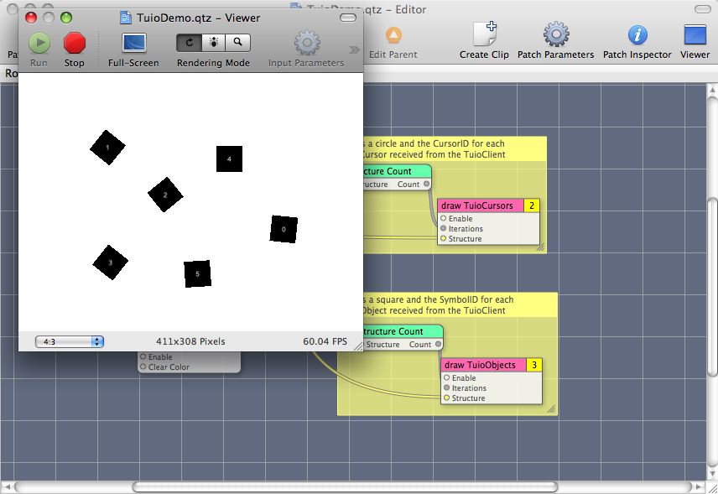
Task: Open the Input Parameters gear icon
Action: (306, 43)
